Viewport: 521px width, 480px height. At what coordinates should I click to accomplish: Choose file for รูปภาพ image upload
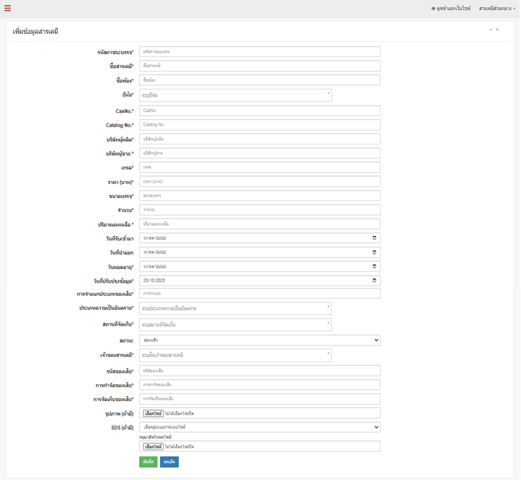click(153, 413)
